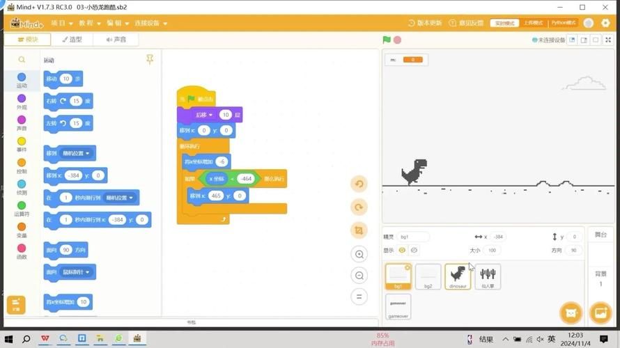Pin the block palette with the pushpin icon

(150, 60)
